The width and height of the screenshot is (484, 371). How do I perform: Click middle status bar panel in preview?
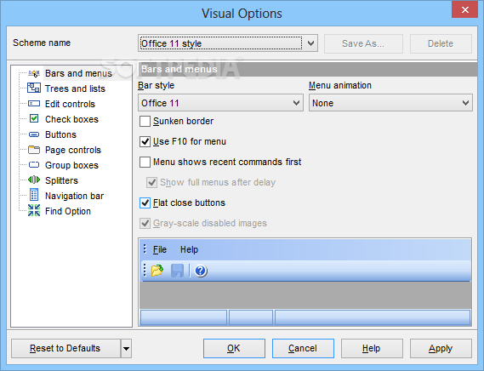coord(251,317)
